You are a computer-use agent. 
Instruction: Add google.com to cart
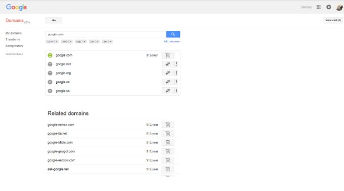168,55
